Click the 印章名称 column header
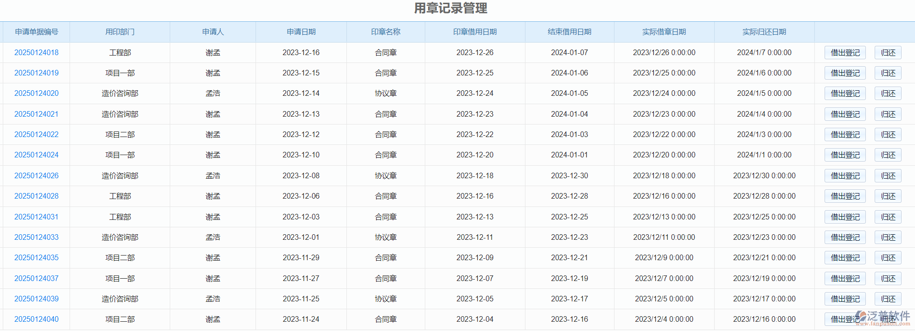915x331 pixels. (385, 32)
